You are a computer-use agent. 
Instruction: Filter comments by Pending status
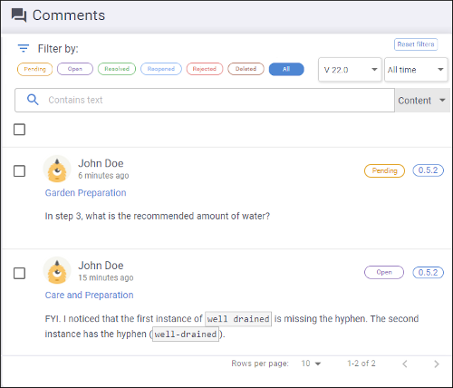34,69
